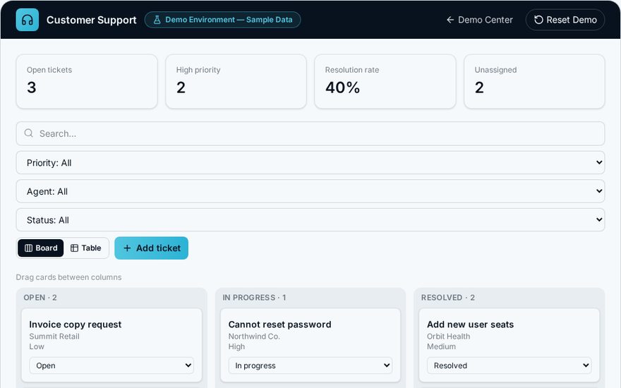The width and height of the screenshot is (621, 388).
Task: Click the back arrow icon beside Demo Center
Action: [x=450, y=20]
